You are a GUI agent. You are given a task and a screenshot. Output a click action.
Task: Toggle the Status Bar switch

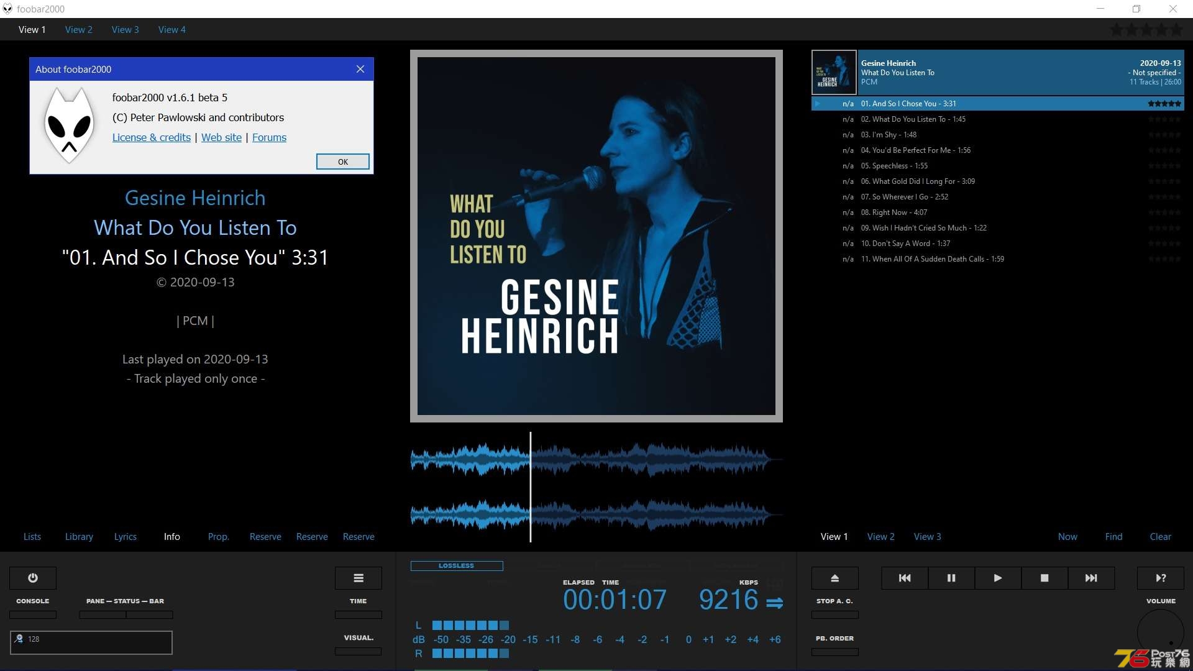click(x=150, y=614)
